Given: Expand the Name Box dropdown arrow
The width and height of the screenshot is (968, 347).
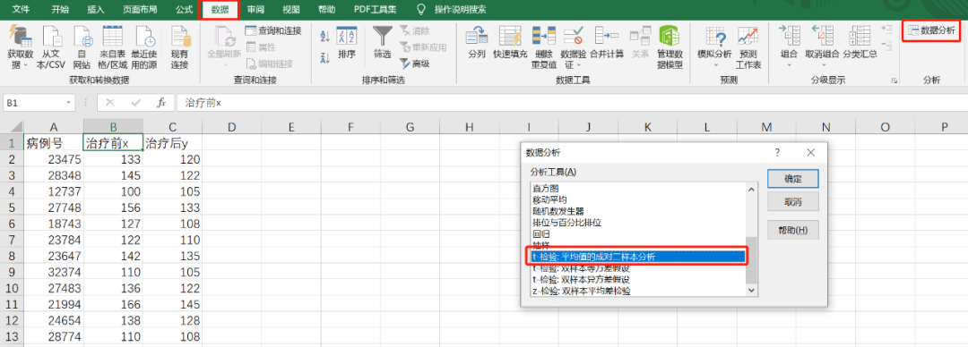Looking at the screenshot, I should click(69, 103).
